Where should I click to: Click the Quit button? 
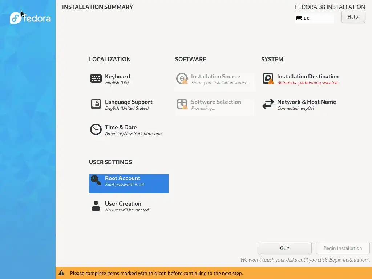point(285,248)
